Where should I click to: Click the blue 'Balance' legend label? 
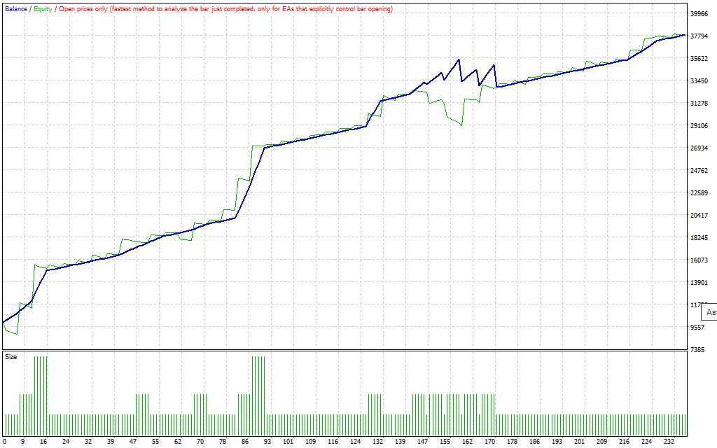click(x=15, y=9)
